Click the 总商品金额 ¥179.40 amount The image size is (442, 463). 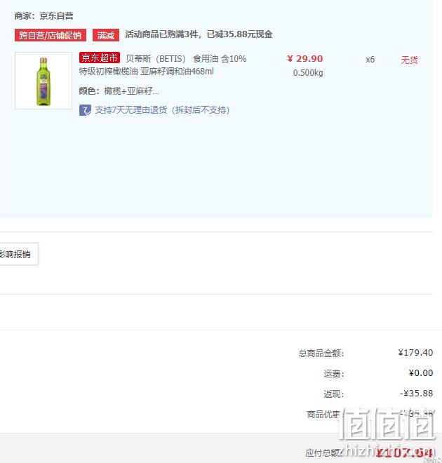[x=415, y=353]
